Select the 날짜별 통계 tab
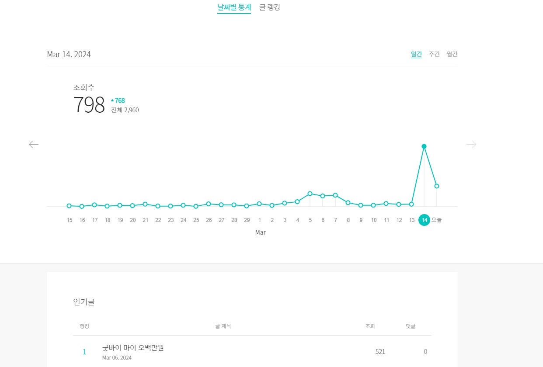The height and width of the screenshot is (367, 543). [x=234, y=7]
